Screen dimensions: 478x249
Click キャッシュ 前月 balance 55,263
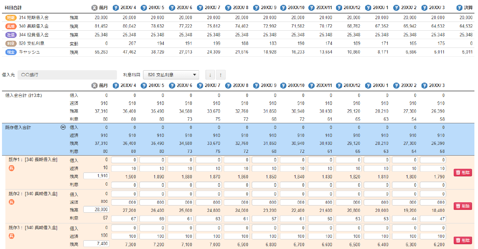(101, 52)
